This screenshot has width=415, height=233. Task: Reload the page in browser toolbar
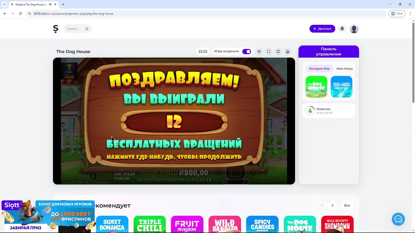[x=20, y=14]
